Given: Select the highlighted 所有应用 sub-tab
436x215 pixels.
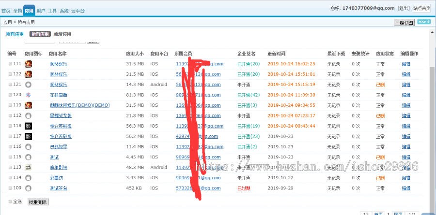Looking at the screenshot, I should (x=40, y=34).
